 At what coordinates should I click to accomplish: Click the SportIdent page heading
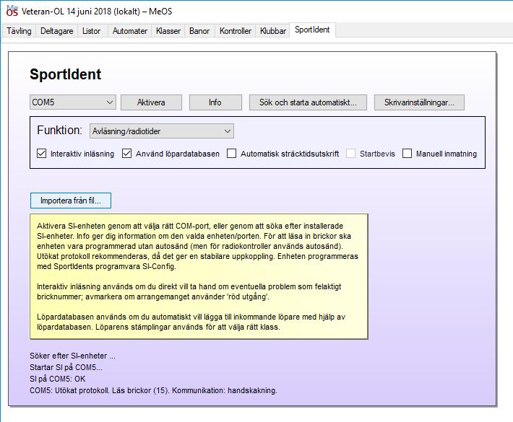[x=66, y=74]
